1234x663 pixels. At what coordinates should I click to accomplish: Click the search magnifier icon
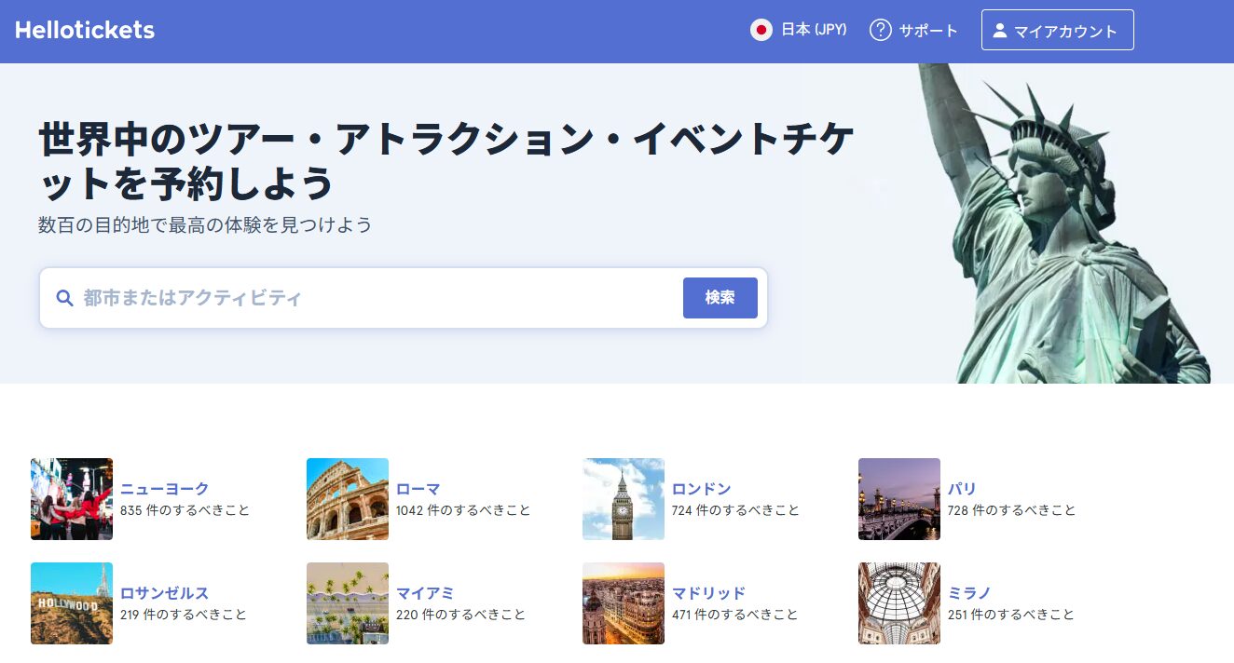[64, 298]
